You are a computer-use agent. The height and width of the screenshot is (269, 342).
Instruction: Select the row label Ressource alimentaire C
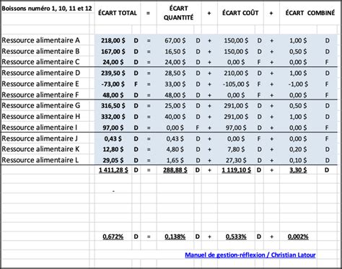coord(40,62)
